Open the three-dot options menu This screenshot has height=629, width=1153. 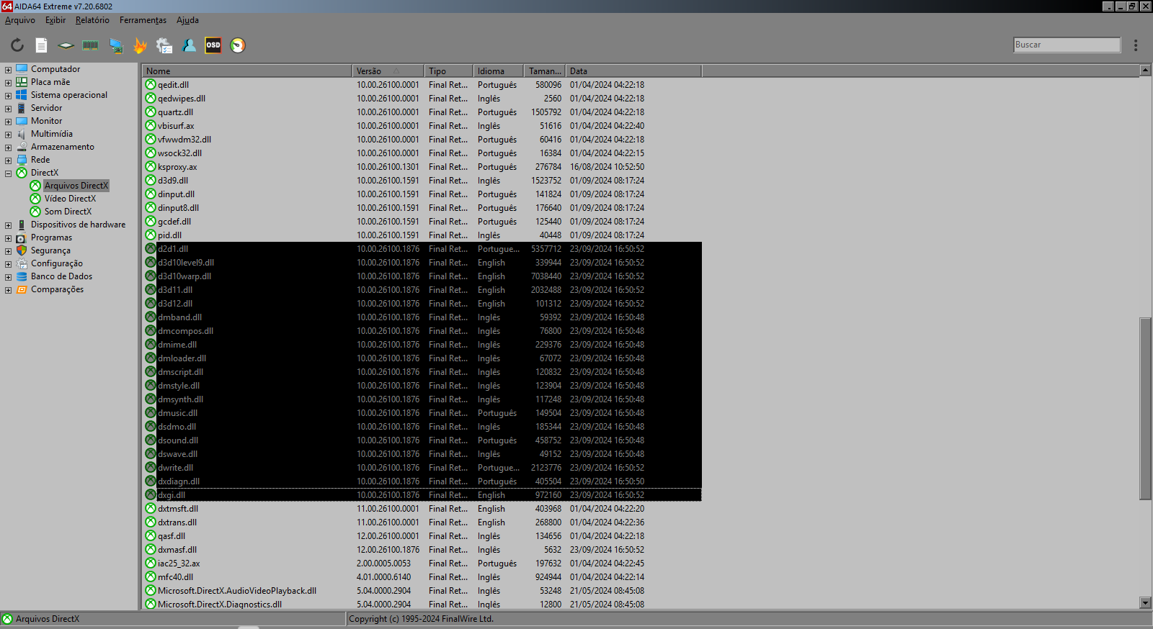click(1136, 45)
